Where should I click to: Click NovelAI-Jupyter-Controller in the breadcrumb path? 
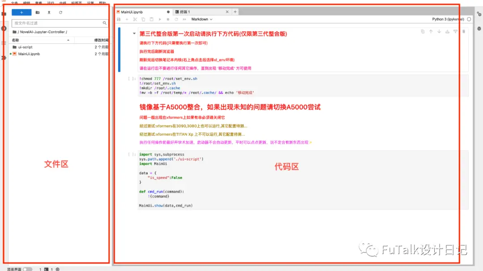(42, 32)
